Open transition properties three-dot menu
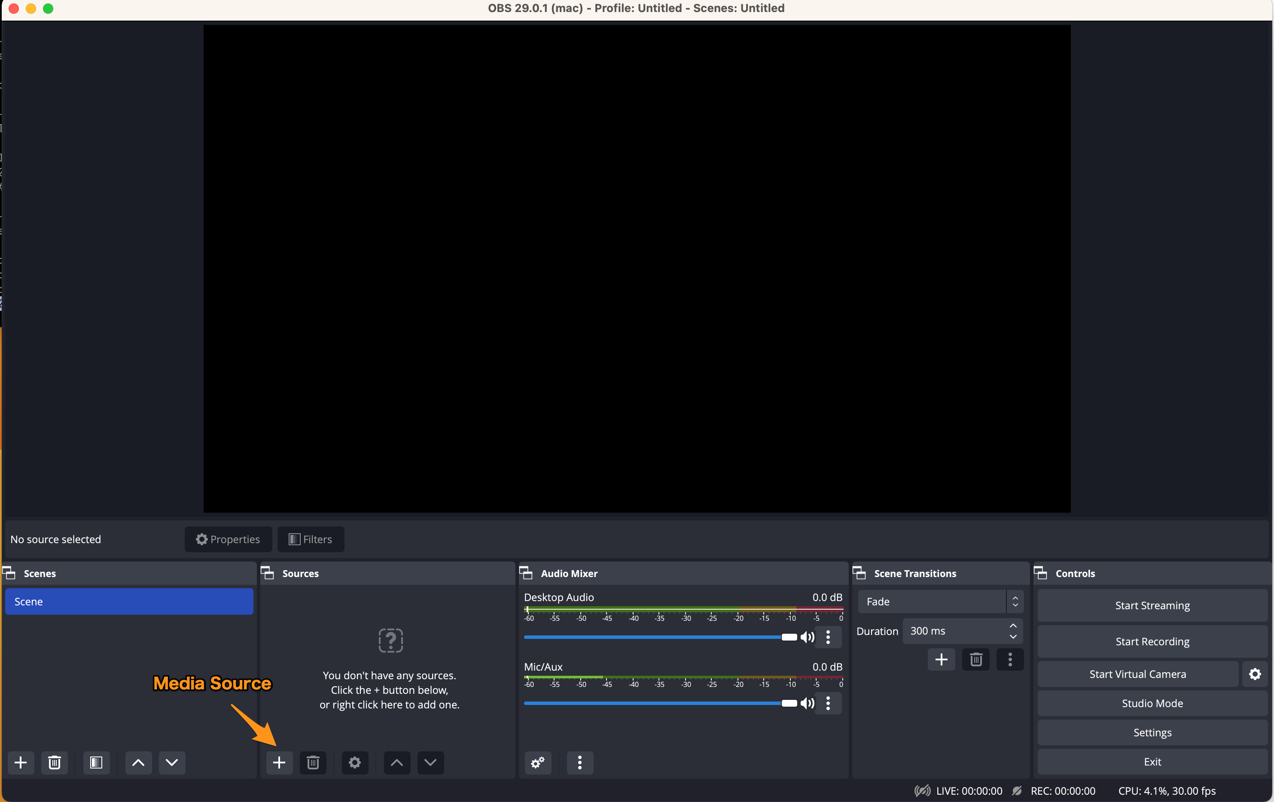This screenshot has width=1274, height=802. tap(1009, 659)
